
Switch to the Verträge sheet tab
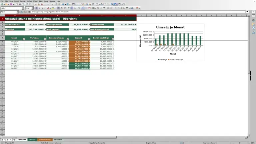[32, 140]
